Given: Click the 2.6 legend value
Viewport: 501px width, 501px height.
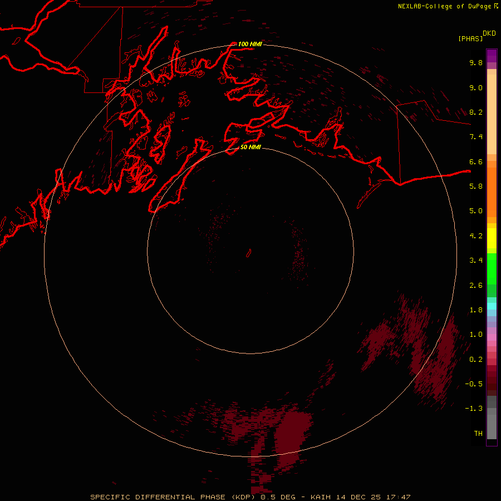Looking at the screenshot, I should pyautogui.click(x=476, y=286).
